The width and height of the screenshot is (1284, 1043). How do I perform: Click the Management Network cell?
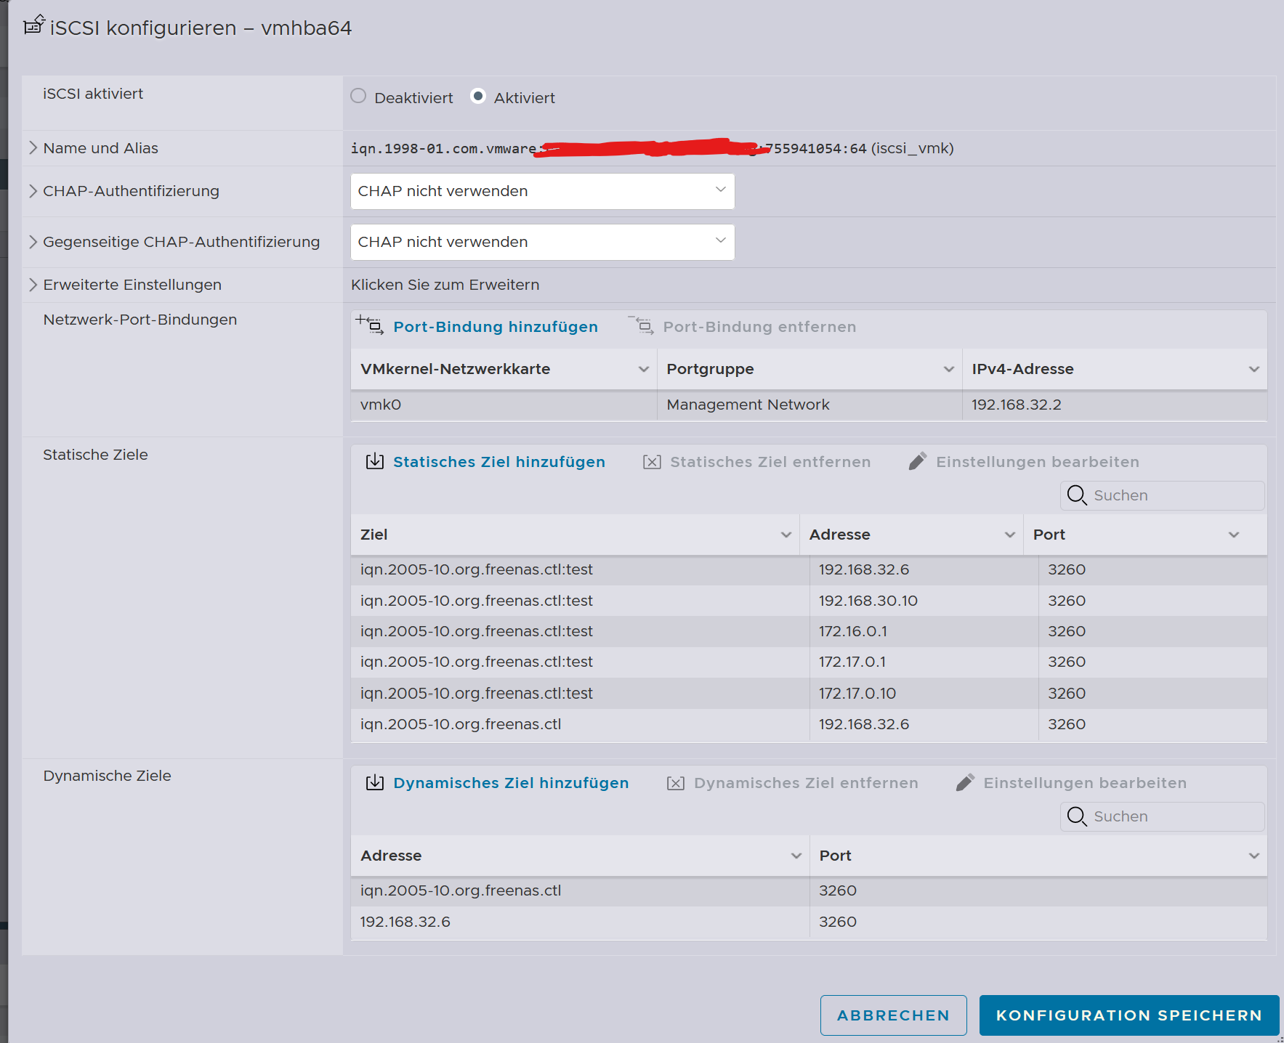[x=748, y=405]
